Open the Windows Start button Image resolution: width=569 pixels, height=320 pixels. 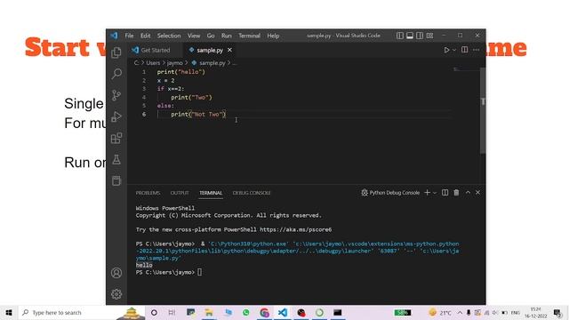(9, 312)
